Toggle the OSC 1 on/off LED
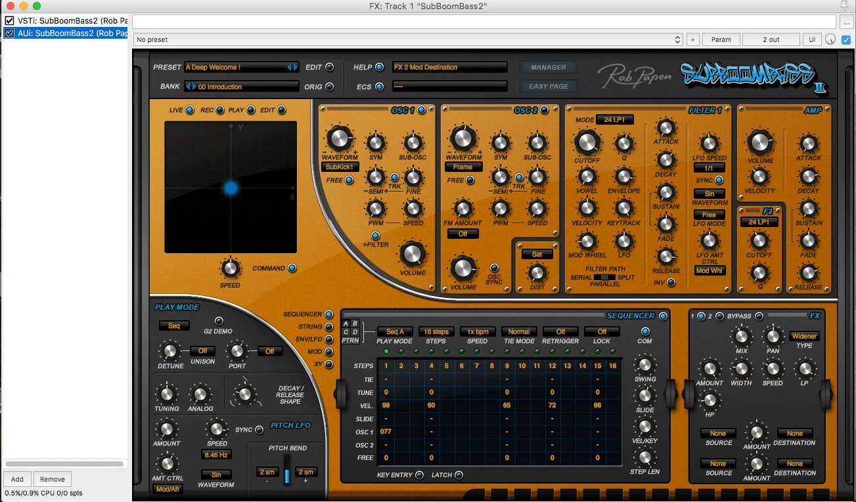This screenshot has width=856, height=502. tap(422, 110)
